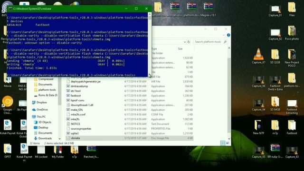Viewport: 304px width, 171px height.
Task: Sort files by Size column
Action: click(180, 48)
